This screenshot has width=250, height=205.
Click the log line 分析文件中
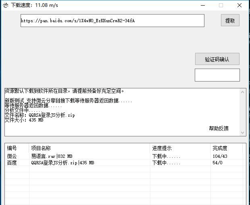[x=23, y=111]
